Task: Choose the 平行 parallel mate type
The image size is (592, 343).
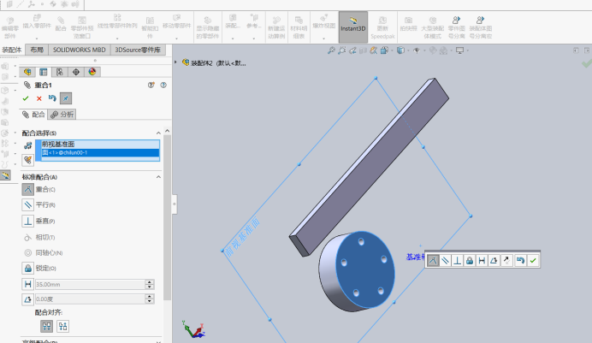Action: [x=27, y=205]
